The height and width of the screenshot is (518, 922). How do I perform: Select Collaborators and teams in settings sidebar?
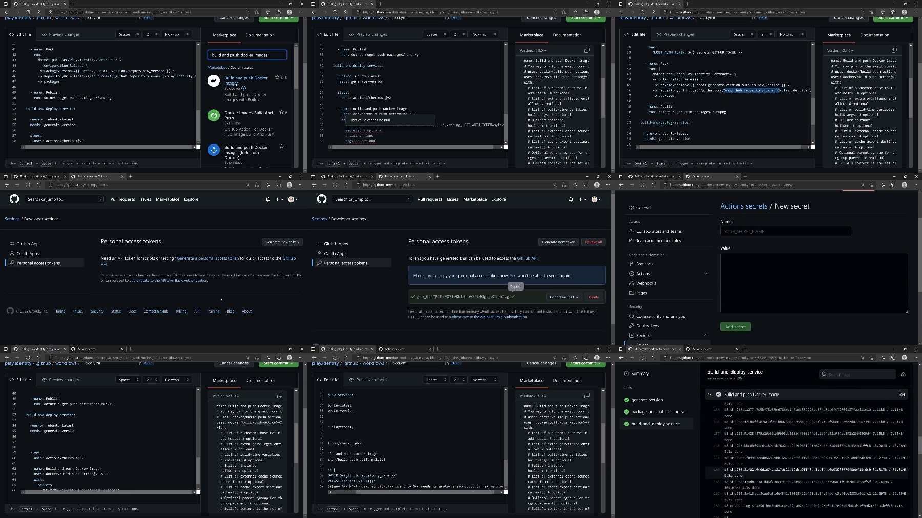659,231
